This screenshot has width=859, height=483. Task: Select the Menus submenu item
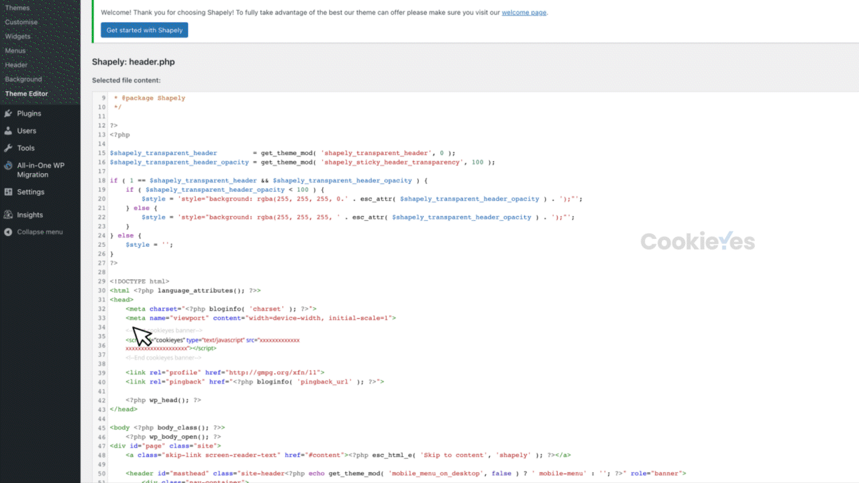[15, 51]
